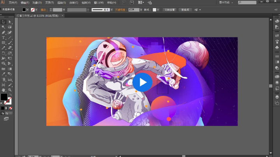Open the 样式 style dropdown

[x=158, y=9]
